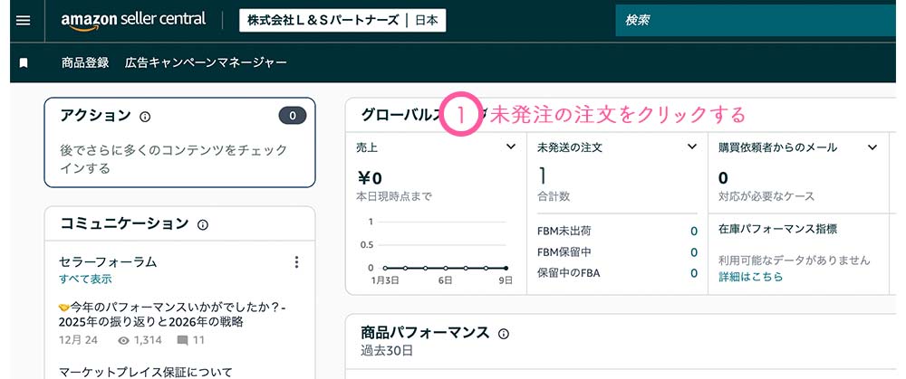This screenshot has height=379, width=906.
Task: Click the 未発送の注文 total count number
Action: [x=542, y=175]
